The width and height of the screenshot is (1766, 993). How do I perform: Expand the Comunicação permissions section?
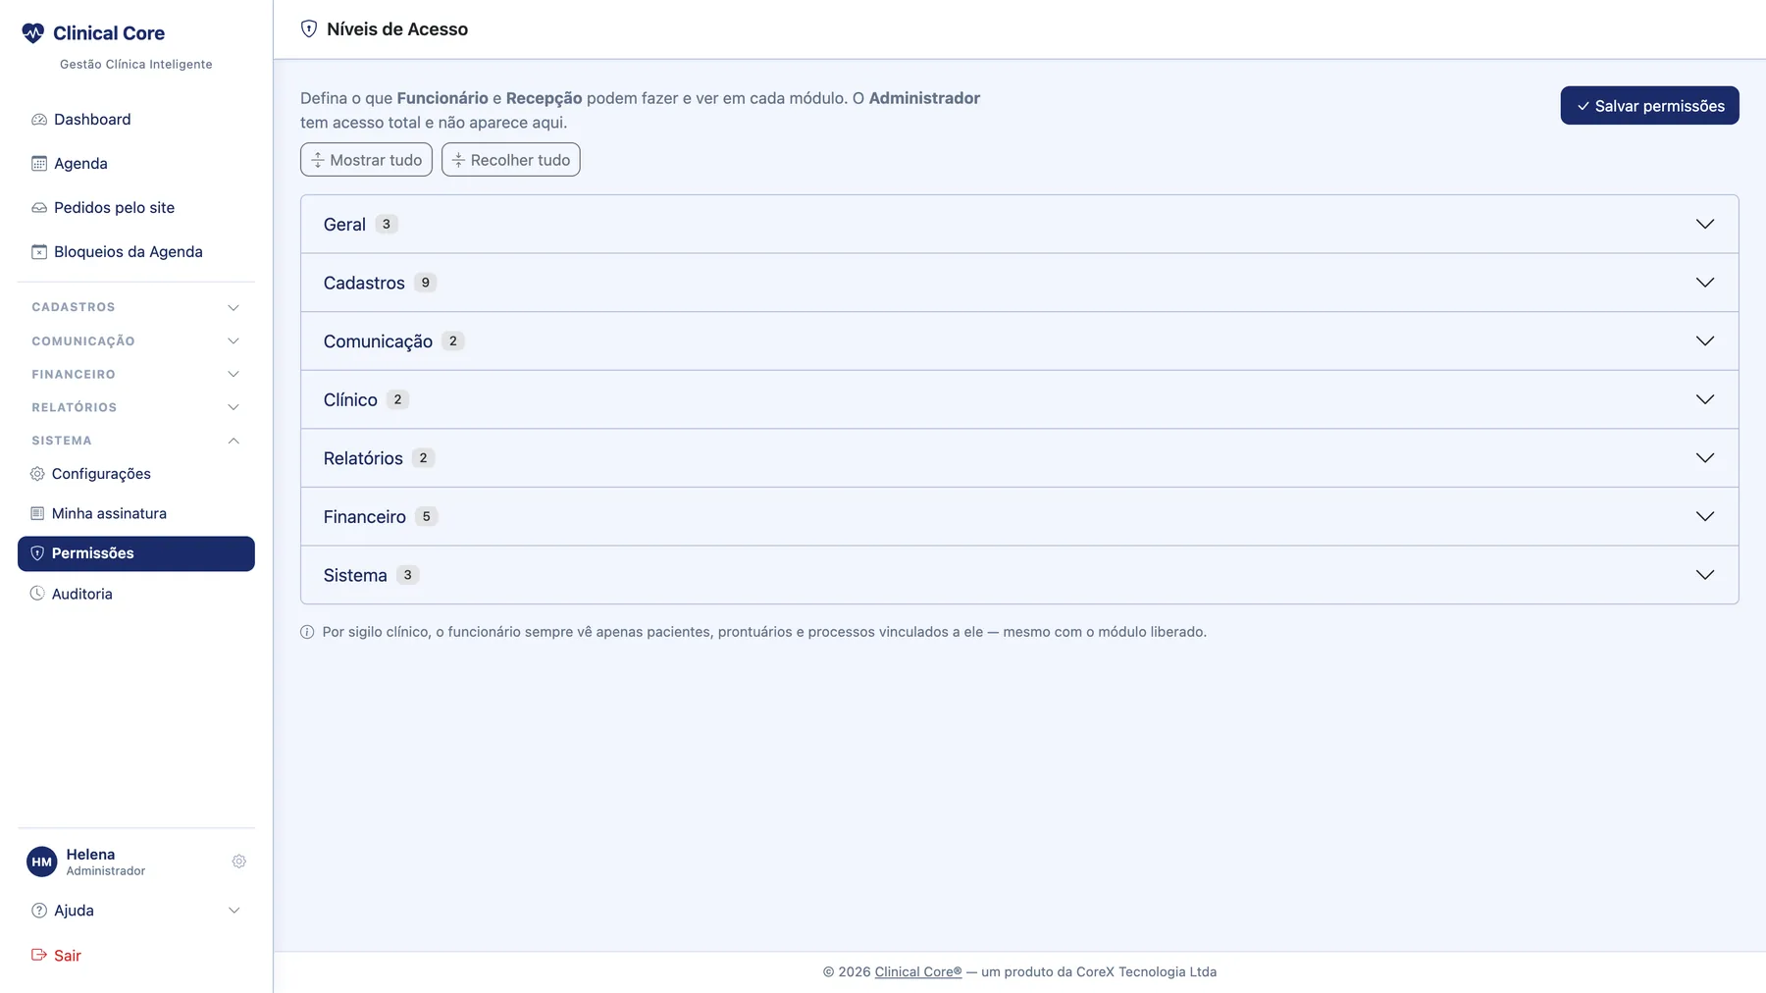[1019, 341]
